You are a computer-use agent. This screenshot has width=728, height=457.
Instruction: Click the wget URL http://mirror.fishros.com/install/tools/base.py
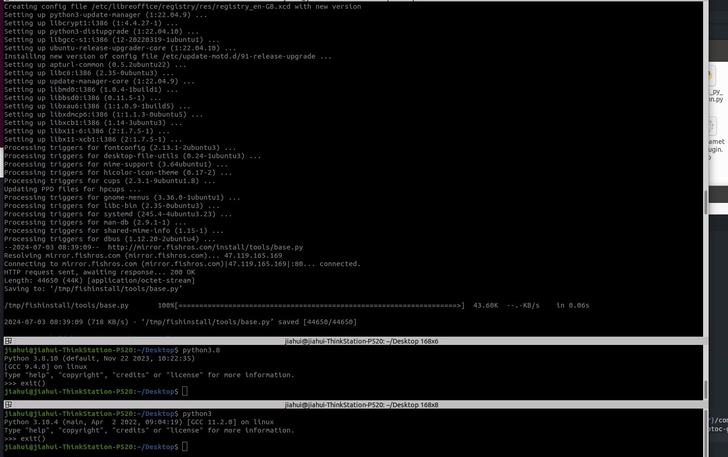click(205, 247)
